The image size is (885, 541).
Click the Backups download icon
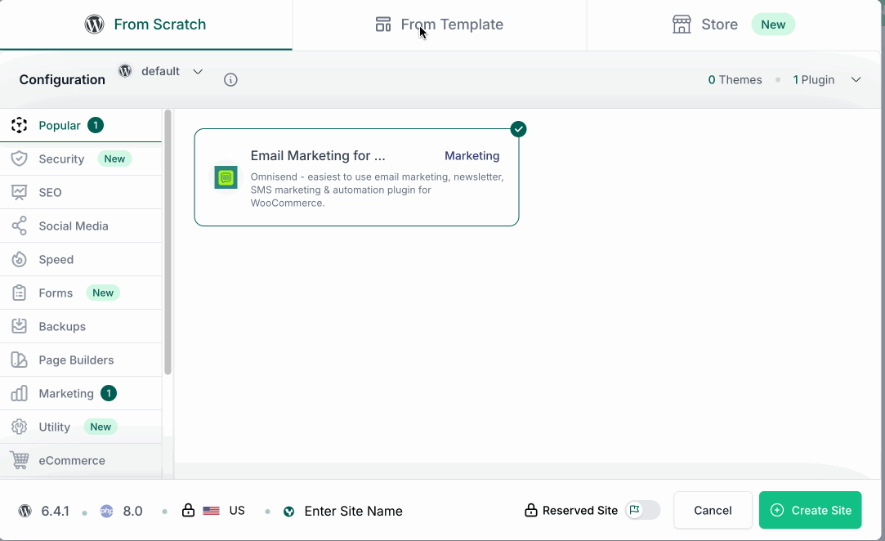click(20, 327)
